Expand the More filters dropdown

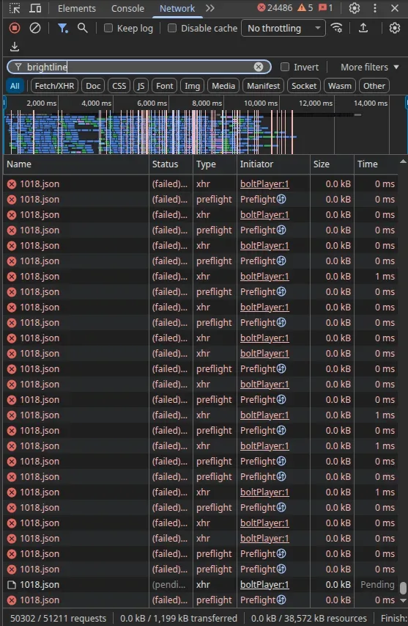tap(369, 67)
